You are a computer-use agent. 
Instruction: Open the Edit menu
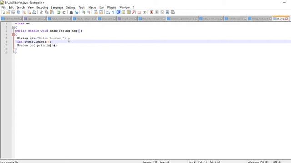(11, 7)
